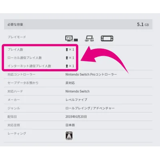The width and height of the screenshot is (160, 160).
Task: Click the プレイモード row label
Action: [17, 37]
